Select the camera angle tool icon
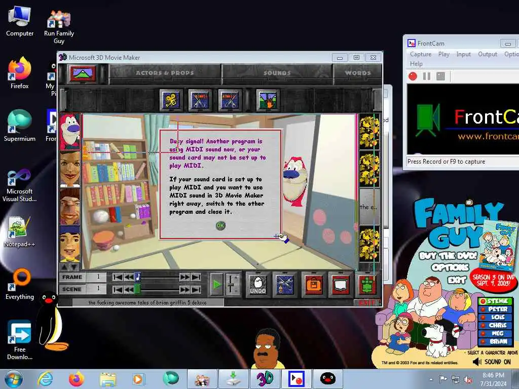The width and height of the screenshot is (519, 389). (171, 100)
